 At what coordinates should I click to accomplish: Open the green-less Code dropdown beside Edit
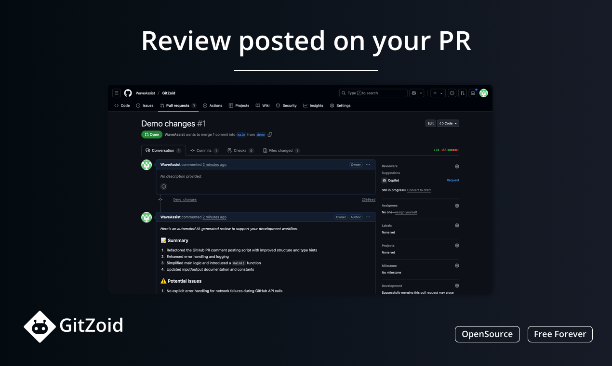click(x=448, y=123)
